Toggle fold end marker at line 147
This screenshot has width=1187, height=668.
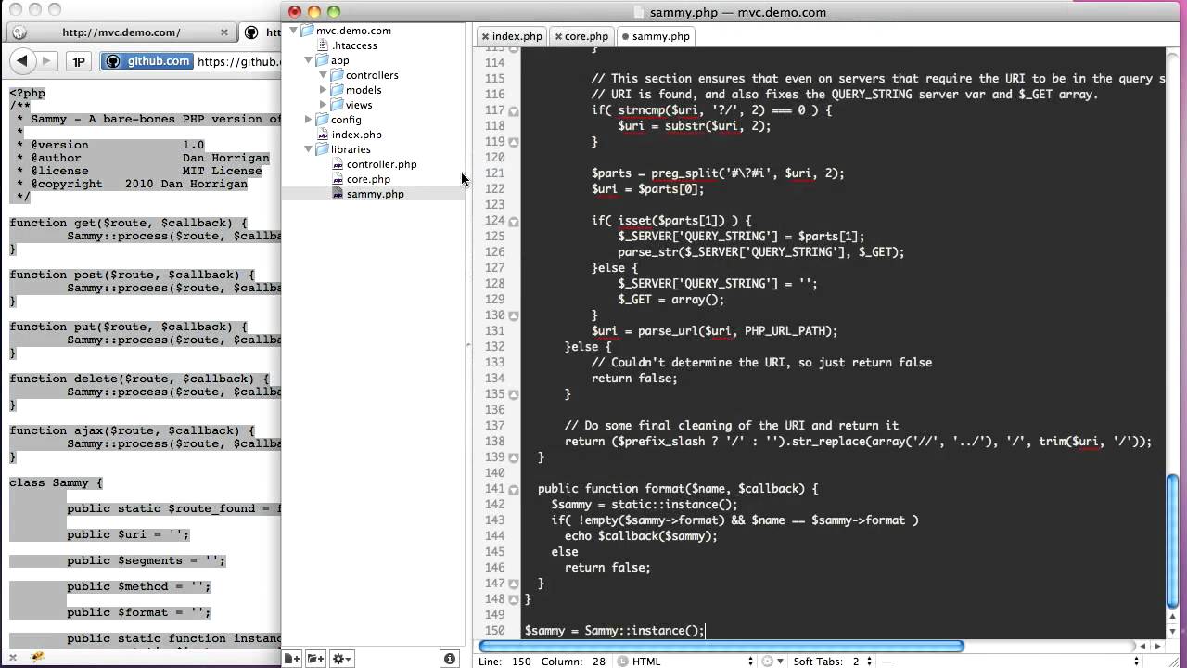514,584
